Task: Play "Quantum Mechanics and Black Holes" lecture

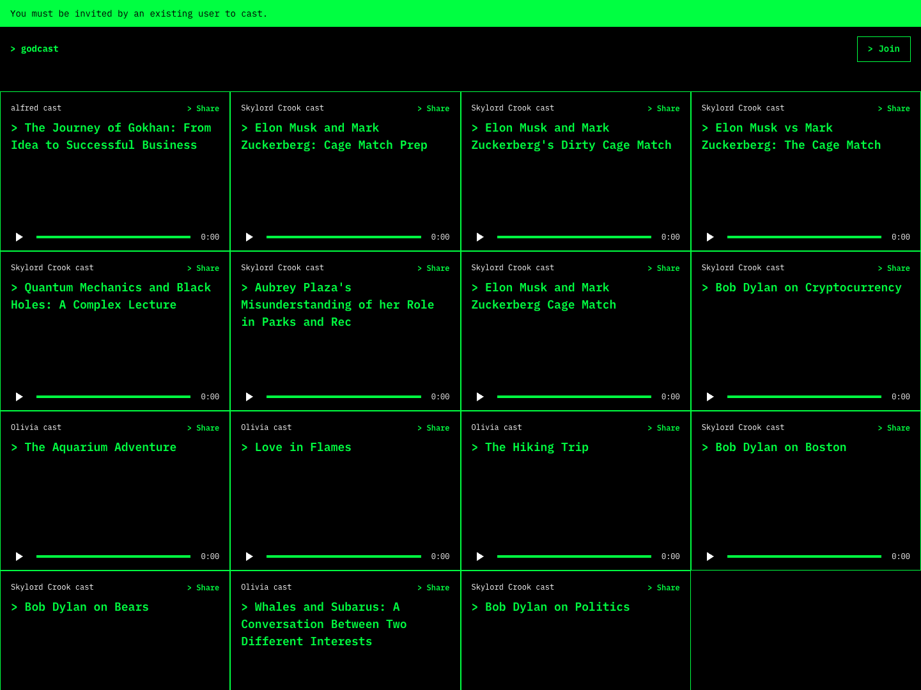Action: [x=19, y=396]
